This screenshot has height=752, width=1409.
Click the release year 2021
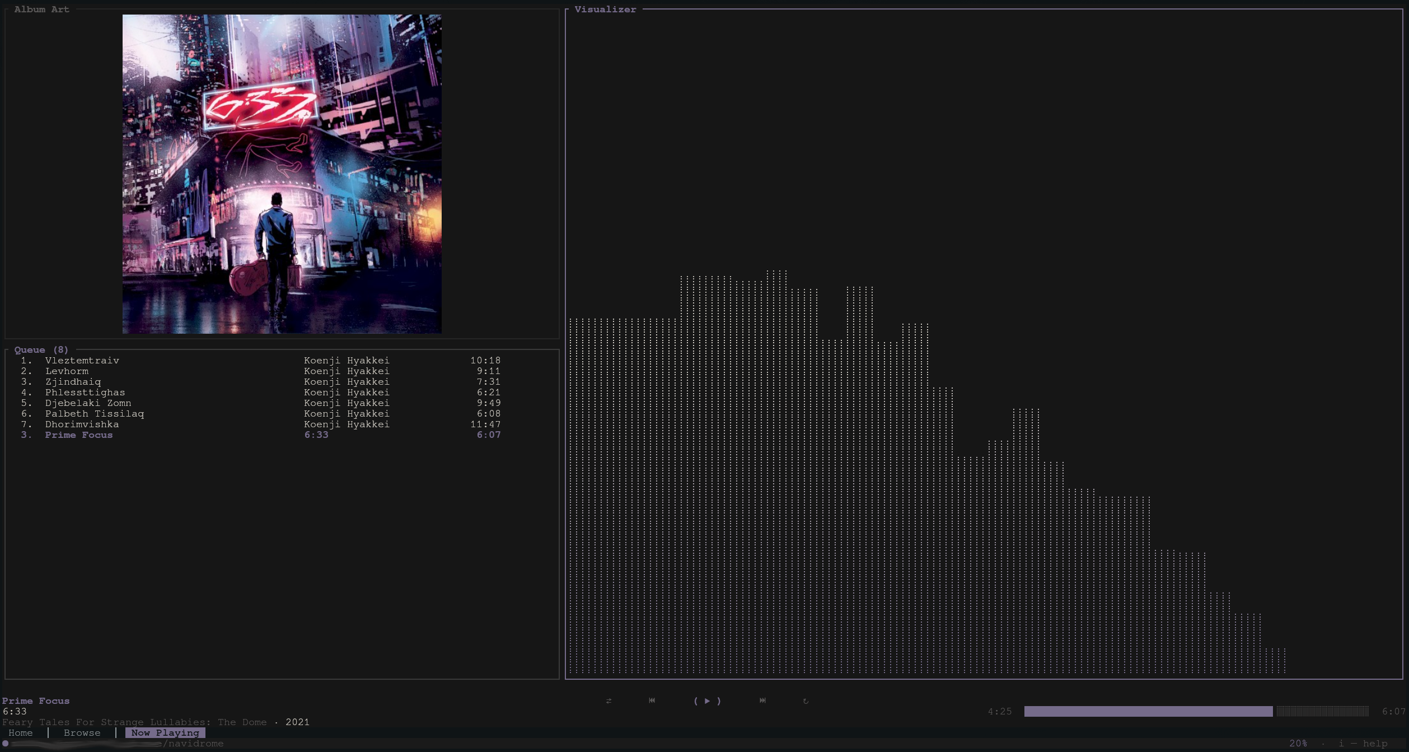pos(297,722)
